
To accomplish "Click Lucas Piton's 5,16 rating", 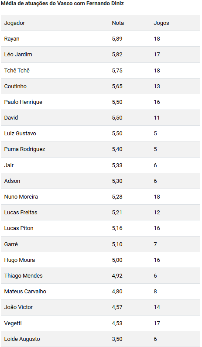I will coord(117,228).
